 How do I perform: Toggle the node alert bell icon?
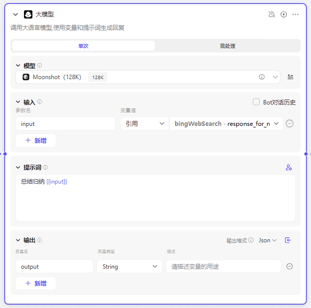pyautogui.click(x=272, y=14)
